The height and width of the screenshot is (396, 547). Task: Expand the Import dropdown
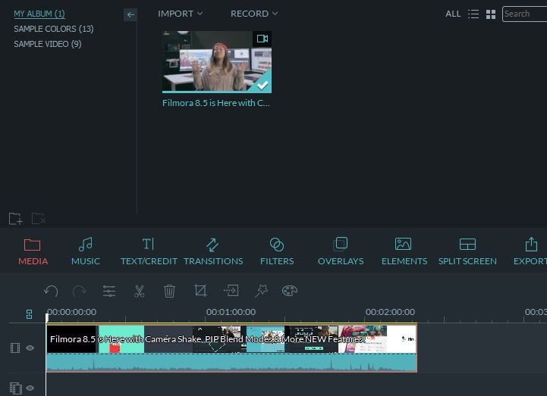click(180, 14)
